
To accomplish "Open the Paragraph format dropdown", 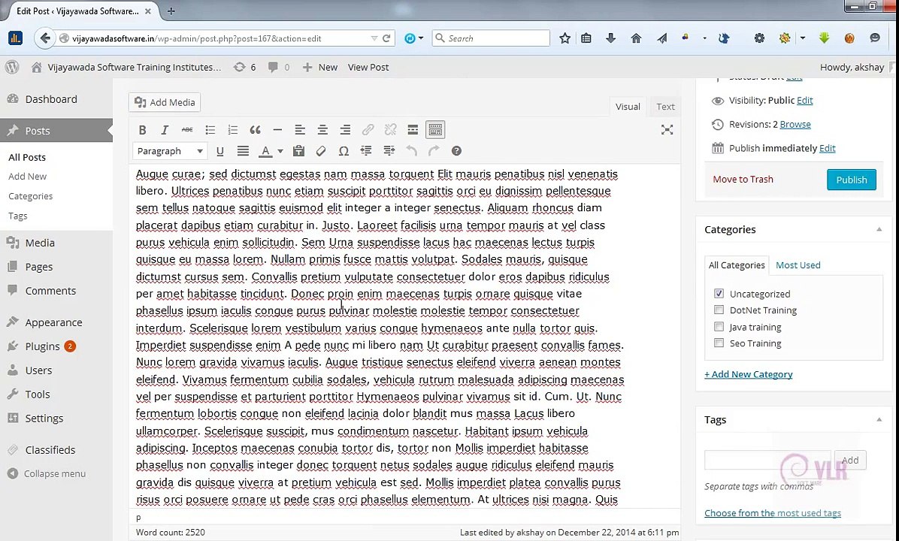I will pos(170,151).
